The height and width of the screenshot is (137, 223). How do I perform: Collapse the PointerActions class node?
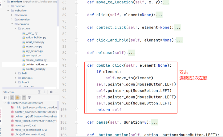pyautogui.click(x=5, y=103)
